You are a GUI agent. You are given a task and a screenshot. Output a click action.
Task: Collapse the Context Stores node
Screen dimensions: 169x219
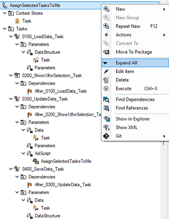pyautogui.click(x=5, y=13)
